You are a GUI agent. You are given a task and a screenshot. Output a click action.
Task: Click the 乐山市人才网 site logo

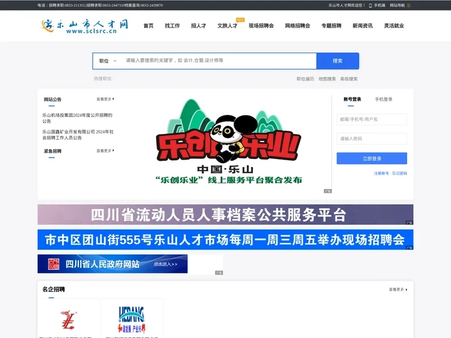pos(85,26)
